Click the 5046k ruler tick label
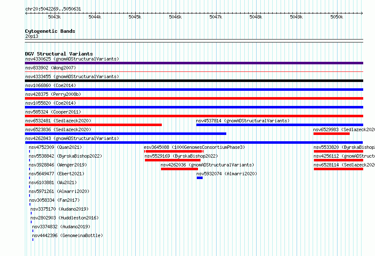The height and width of the screenshot is (256, 375). 175,17
